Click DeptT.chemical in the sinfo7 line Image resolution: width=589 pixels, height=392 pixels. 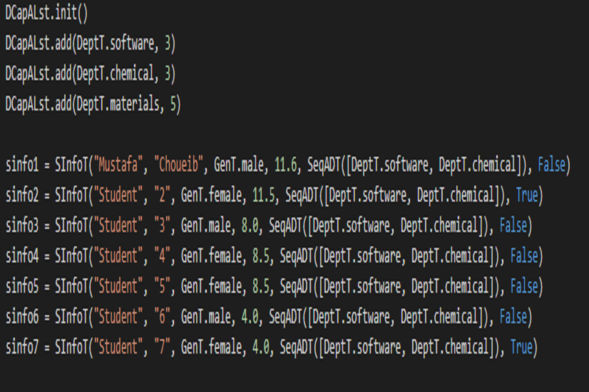coord(450,347)
